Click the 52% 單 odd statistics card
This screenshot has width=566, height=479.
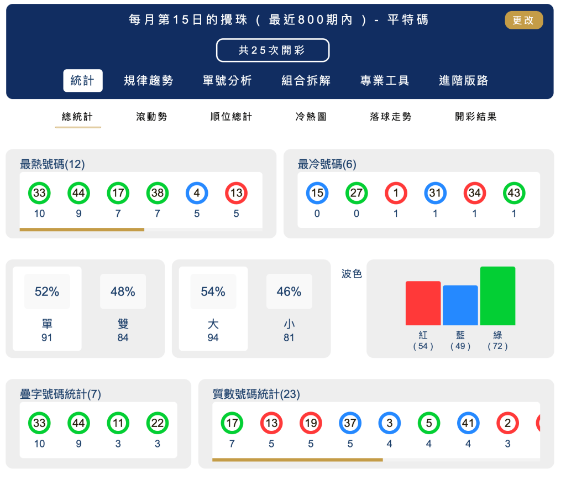47,308
